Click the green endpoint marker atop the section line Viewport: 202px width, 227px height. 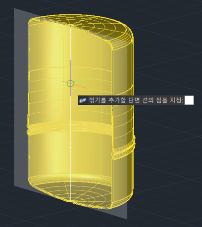pos(70,26)
